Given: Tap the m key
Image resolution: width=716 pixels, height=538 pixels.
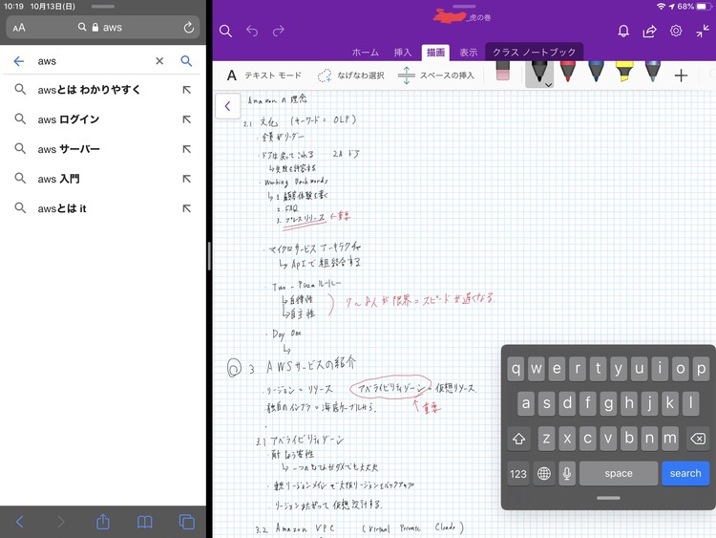Looking at the screenshot, I should coord(670,439).
